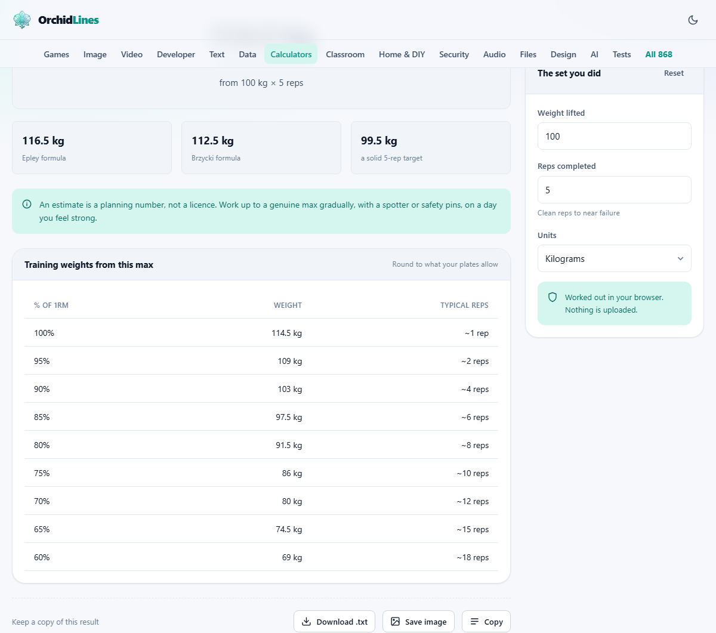The height and width of the screenshot is (633, 716).
Task: Save the result as image
Action: click(x=418, y=622)
